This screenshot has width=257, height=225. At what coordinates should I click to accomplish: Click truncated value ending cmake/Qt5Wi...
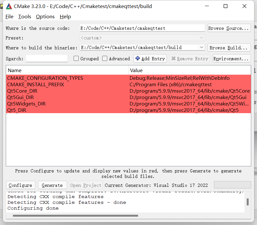pyautogui.click(x=189, y=104)
